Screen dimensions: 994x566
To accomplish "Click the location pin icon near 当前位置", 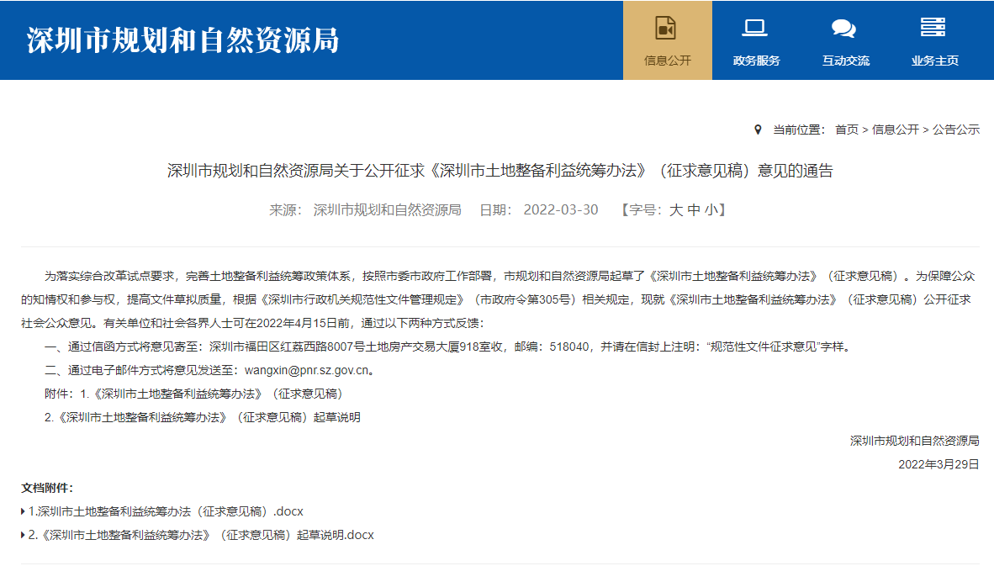I will 758,130.
